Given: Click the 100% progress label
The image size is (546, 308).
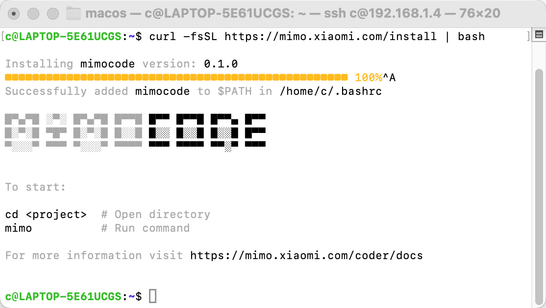Looking at the screenshot, I should [369, 77].
